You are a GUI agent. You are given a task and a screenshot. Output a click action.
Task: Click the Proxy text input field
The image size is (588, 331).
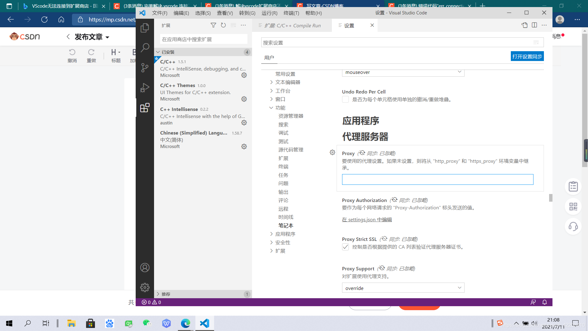(437, 179)
